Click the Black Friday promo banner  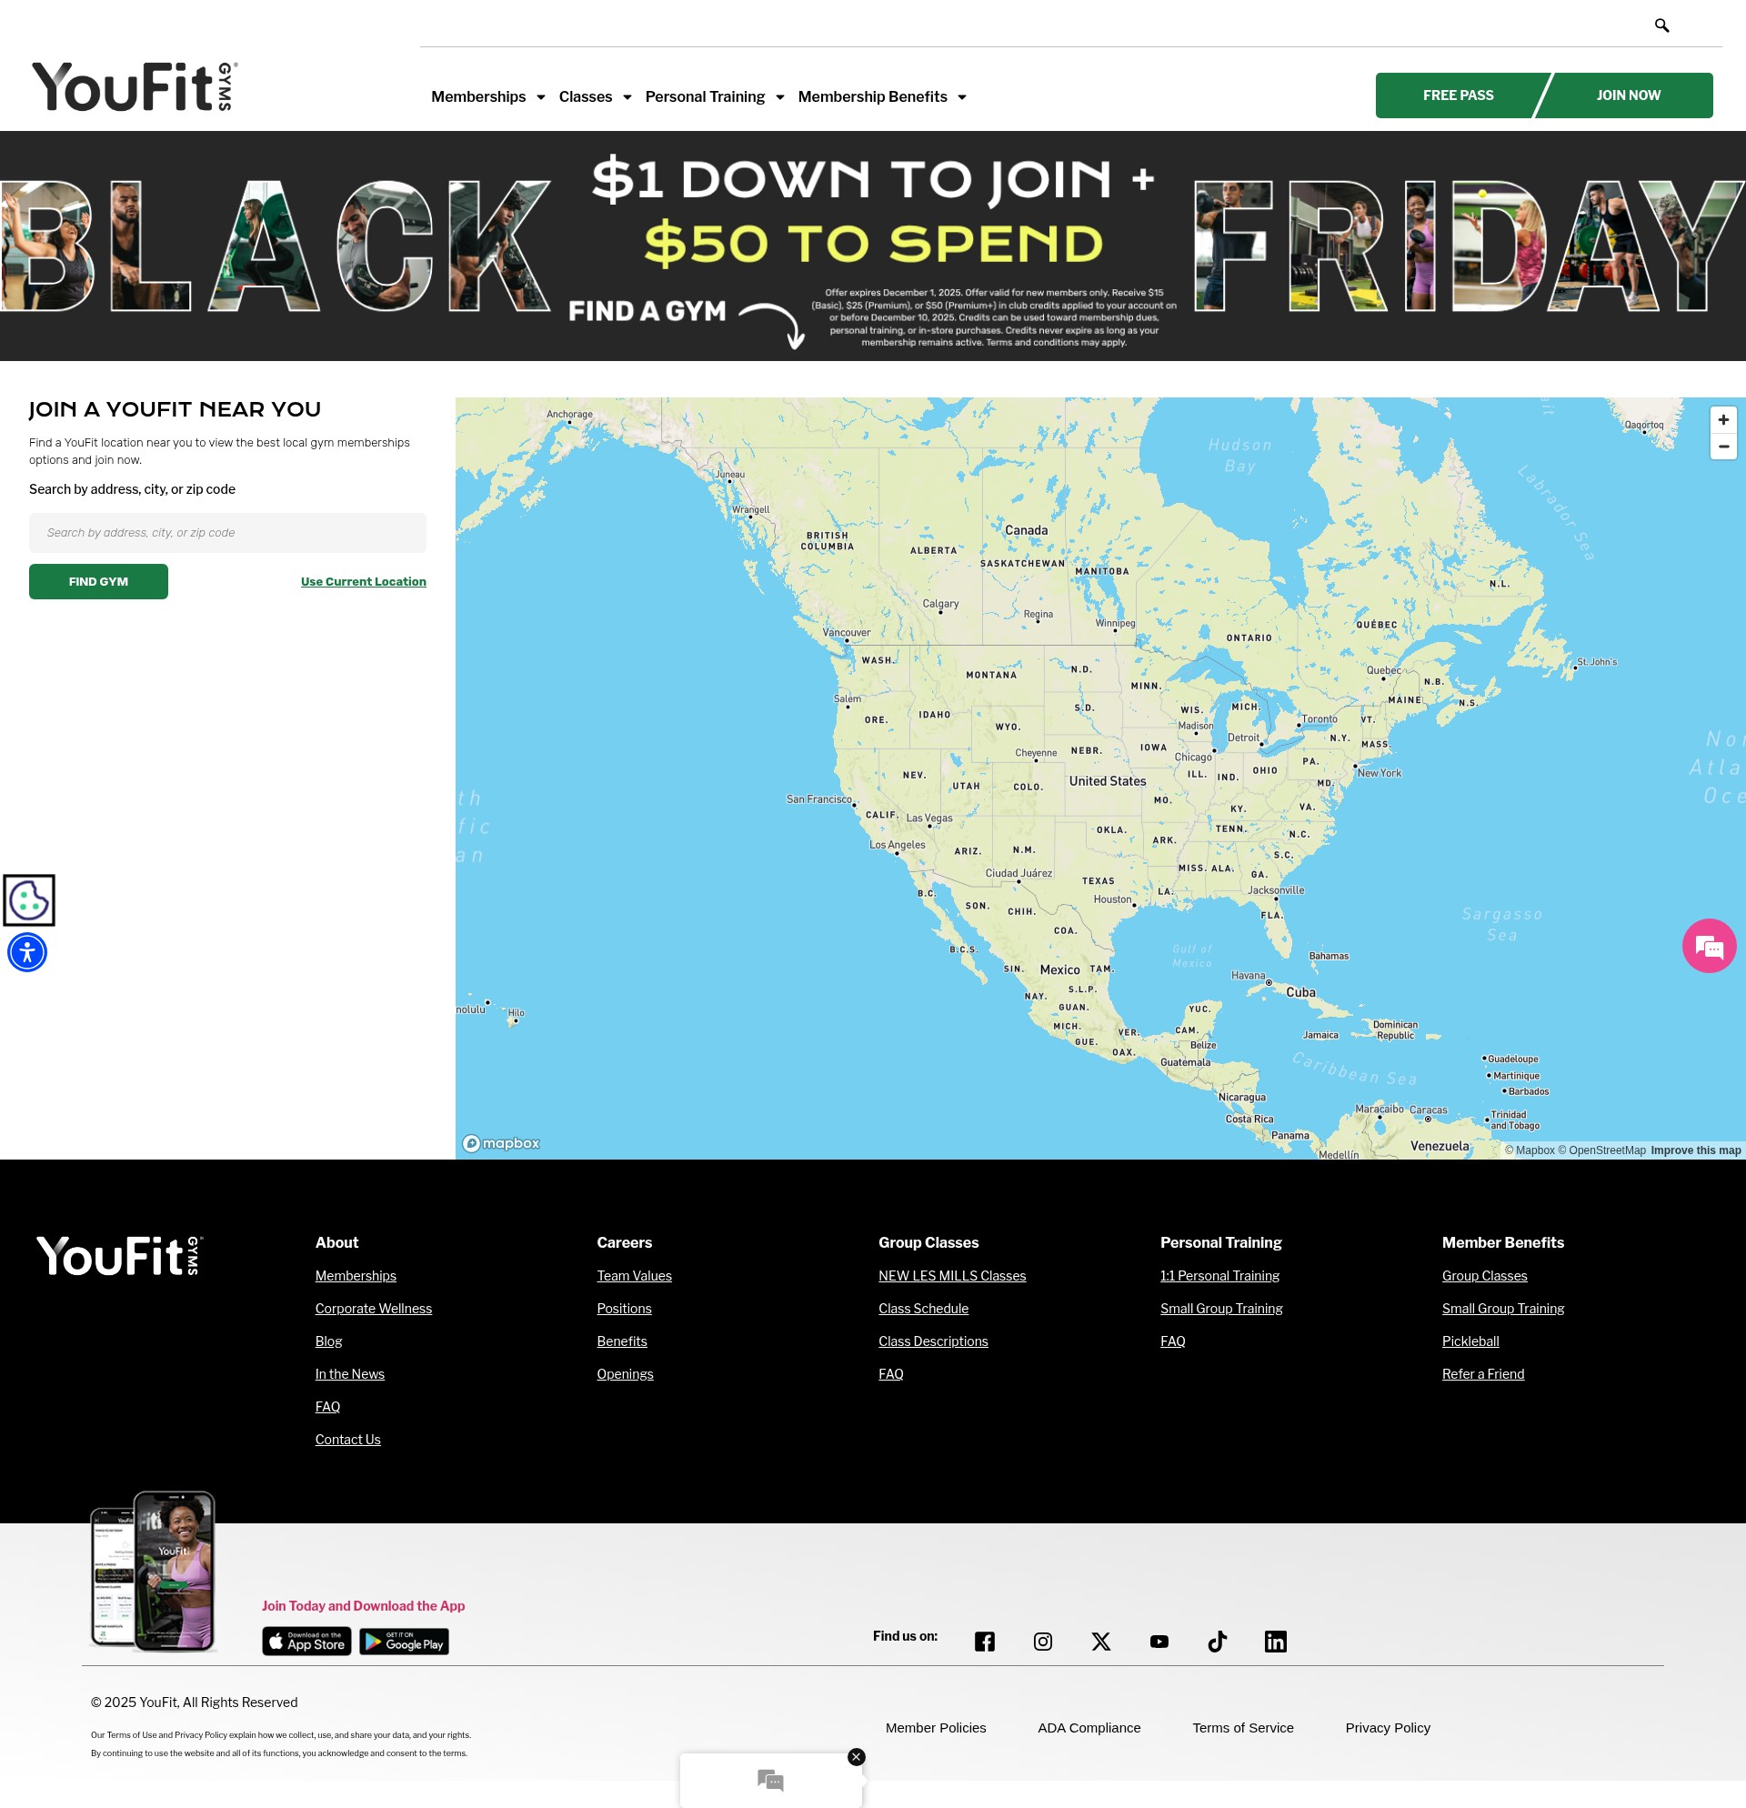(x=872, y=246)
